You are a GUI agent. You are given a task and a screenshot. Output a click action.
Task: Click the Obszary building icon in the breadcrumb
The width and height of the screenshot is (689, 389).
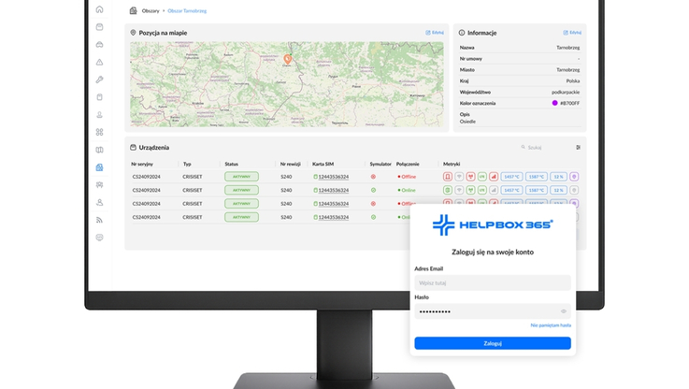click(133, 10)
